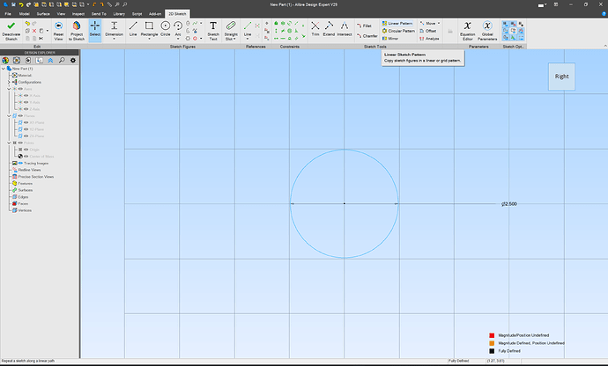This screenshot has height=366, width=608.
Task: Click the scissors cut icon in Edit group
Action: [x=41, y=39]
